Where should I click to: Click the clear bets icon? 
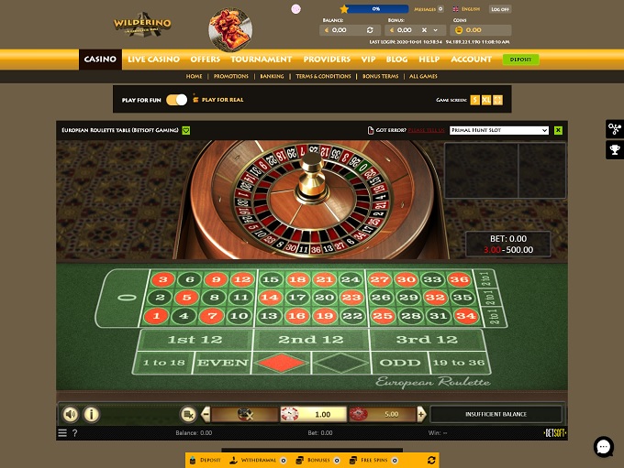(x=188, y=414)
